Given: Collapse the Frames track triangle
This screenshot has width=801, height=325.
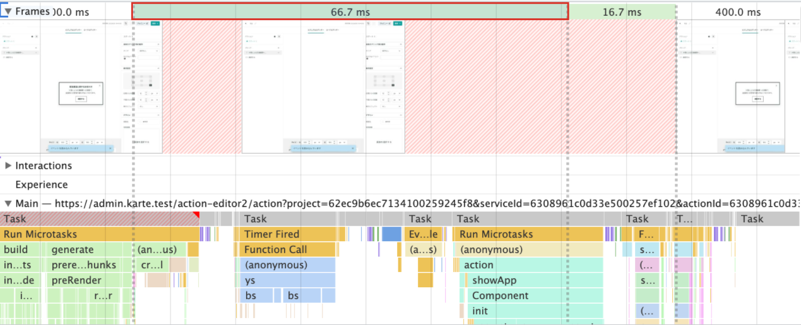Looking at the screenshot, I should pyautogui.click(x=8, y=11).
